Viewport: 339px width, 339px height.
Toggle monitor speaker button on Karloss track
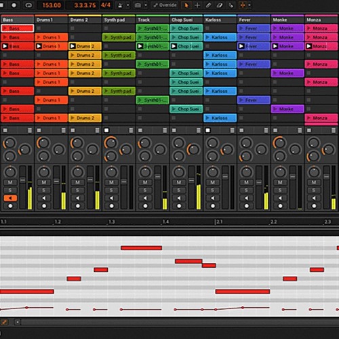(x=213, y=198)
